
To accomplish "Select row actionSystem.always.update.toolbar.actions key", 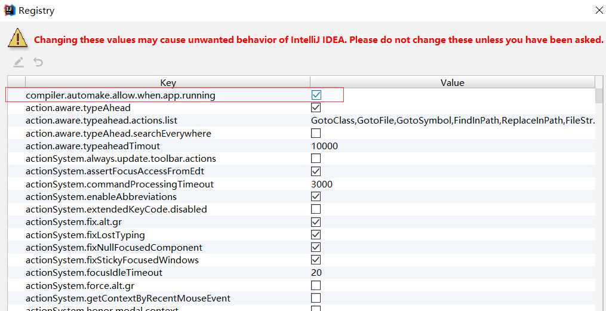I will [x=121, y=158].
